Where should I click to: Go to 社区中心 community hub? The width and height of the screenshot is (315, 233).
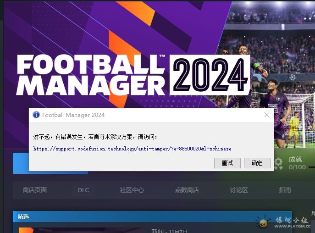click(132, 190)
